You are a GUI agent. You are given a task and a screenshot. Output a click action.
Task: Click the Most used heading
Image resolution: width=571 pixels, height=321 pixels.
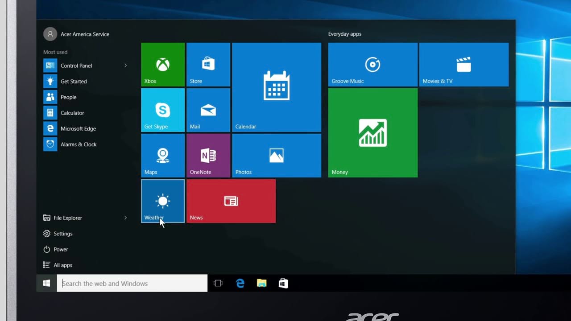[55, 52]
